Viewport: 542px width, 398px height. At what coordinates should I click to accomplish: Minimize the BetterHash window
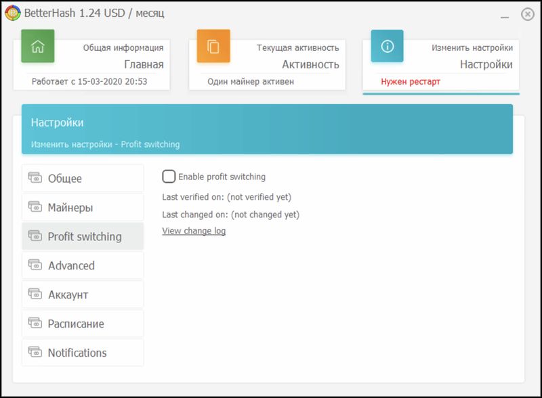point(504,14)
